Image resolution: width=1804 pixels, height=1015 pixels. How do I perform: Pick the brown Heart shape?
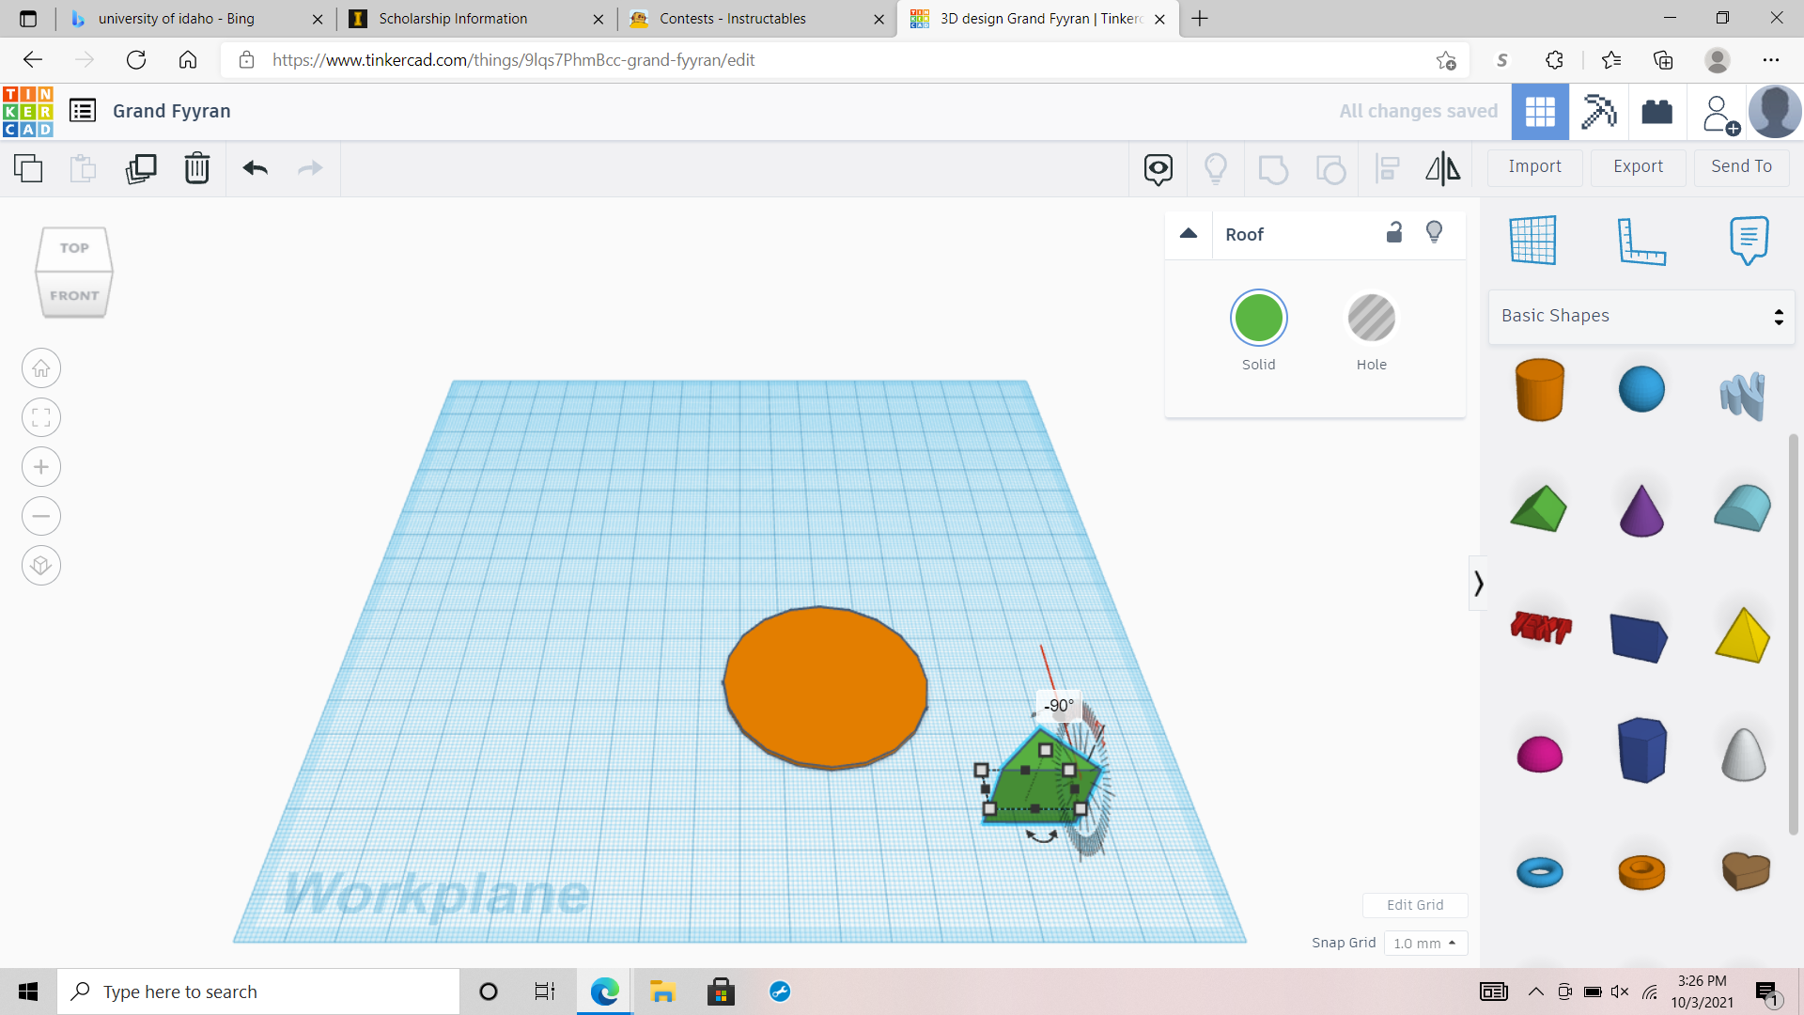[x=1746, y=871]
